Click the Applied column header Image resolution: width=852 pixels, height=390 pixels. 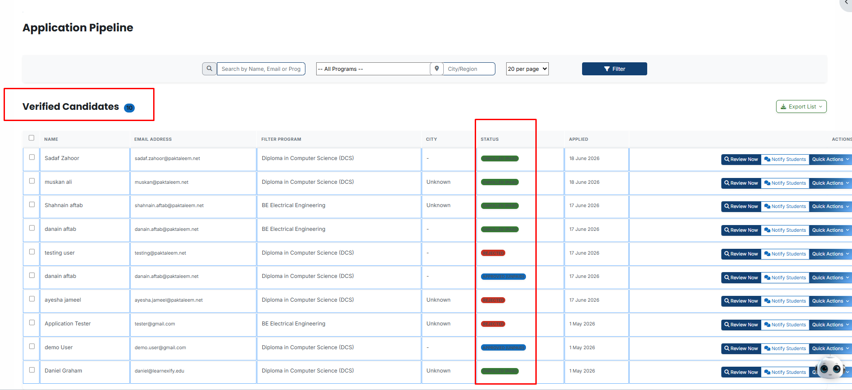[578, 139]
